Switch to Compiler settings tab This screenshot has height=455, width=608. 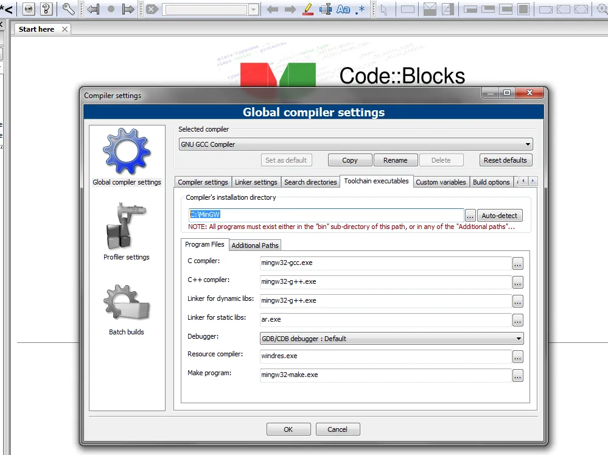(203, 182)
